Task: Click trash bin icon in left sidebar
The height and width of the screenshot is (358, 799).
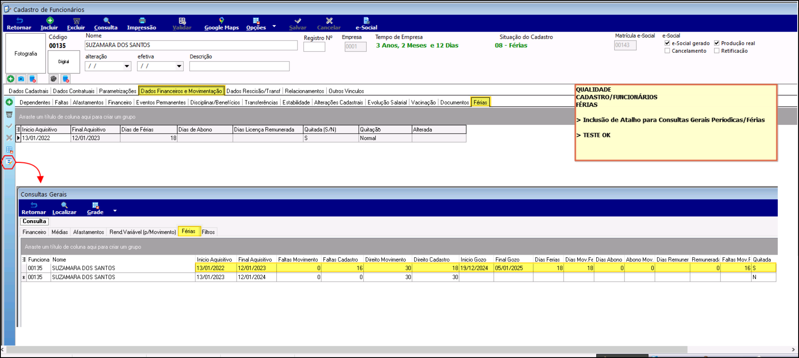Action: point(9,115)
